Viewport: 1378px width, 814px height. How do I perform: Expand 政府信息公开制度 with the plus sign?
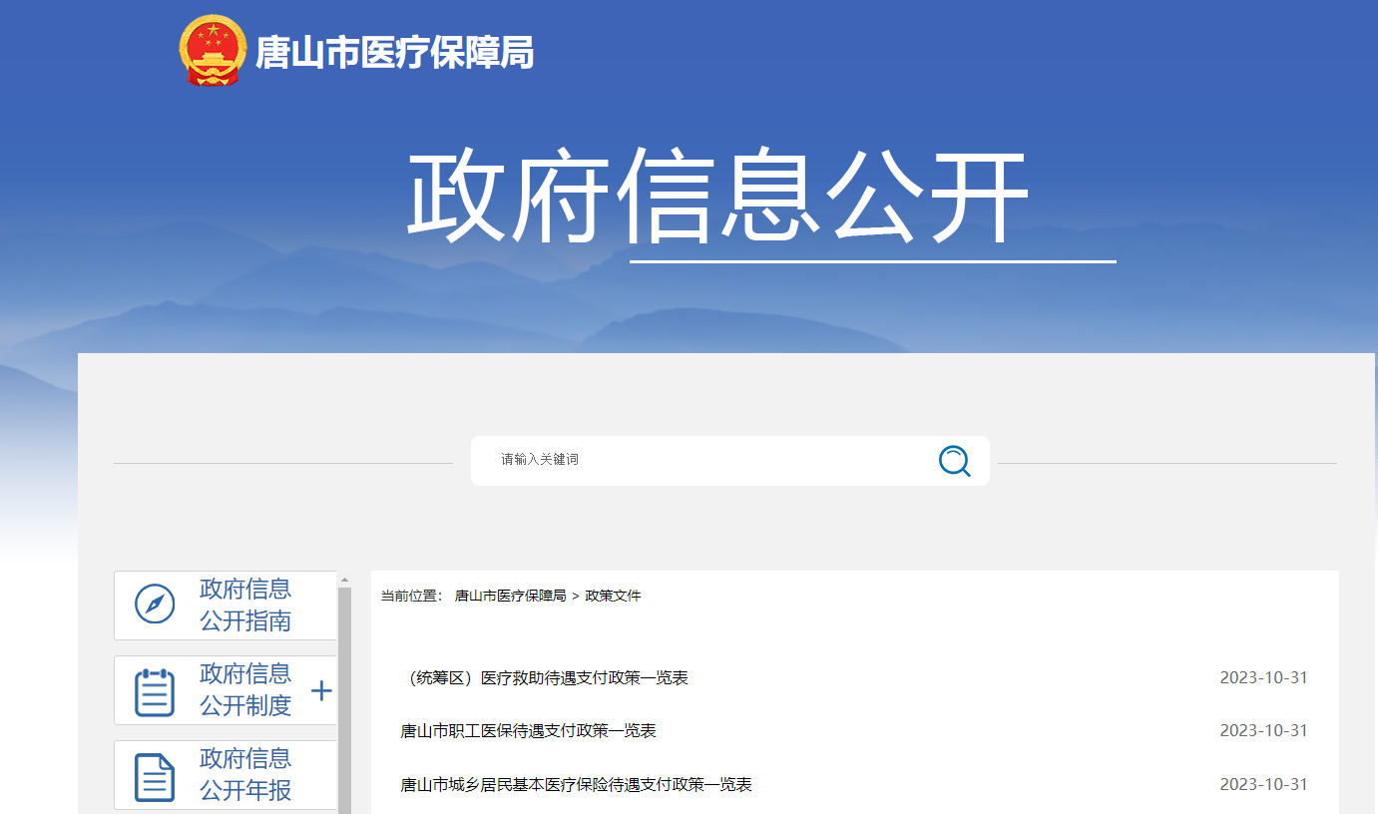click(321, 690)
